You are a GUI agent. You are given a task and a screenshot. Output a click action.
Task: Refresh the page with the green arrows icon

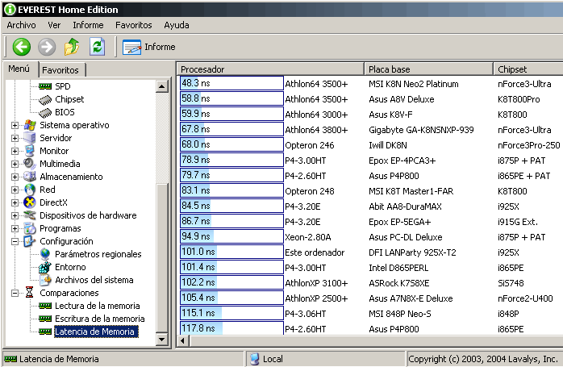click(x=98, y=47)
